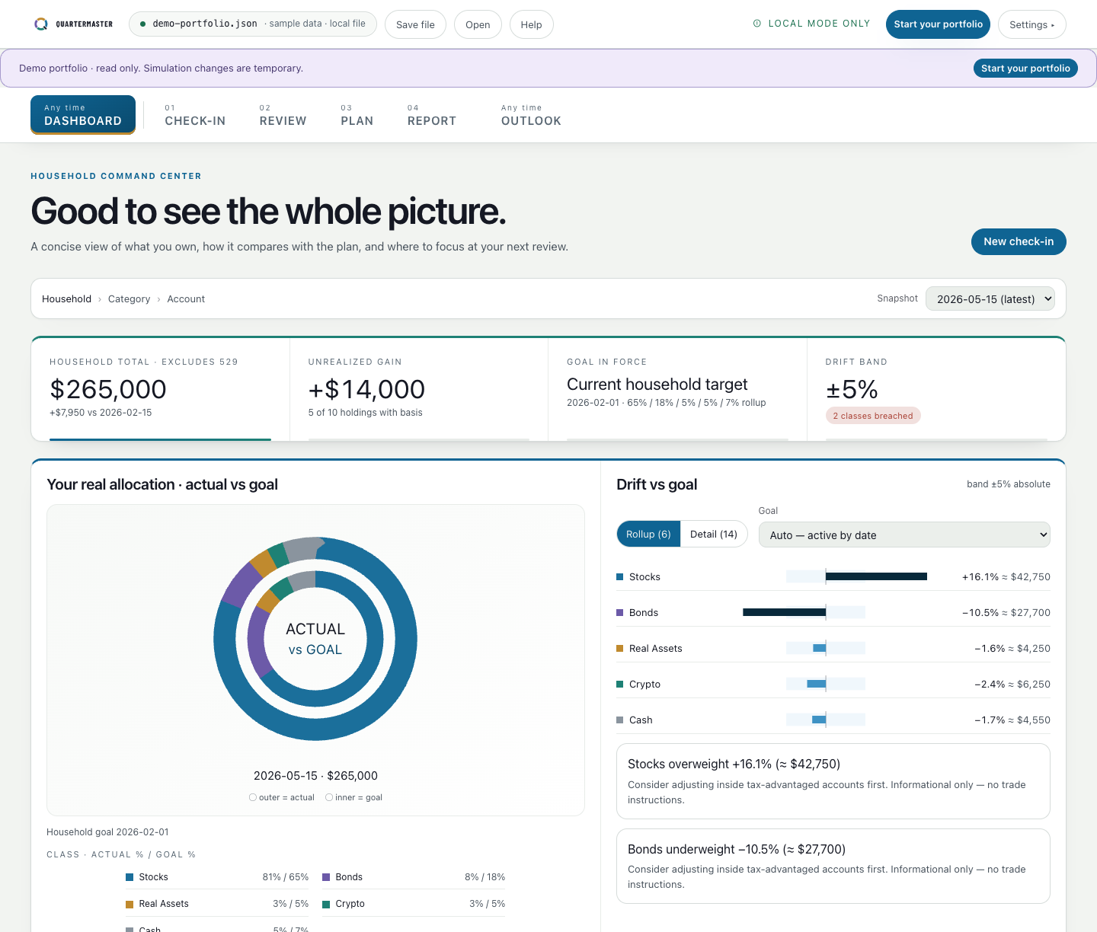Go to the 04 REPORT step
The image size is (1097, 932).
coord(431,115)
